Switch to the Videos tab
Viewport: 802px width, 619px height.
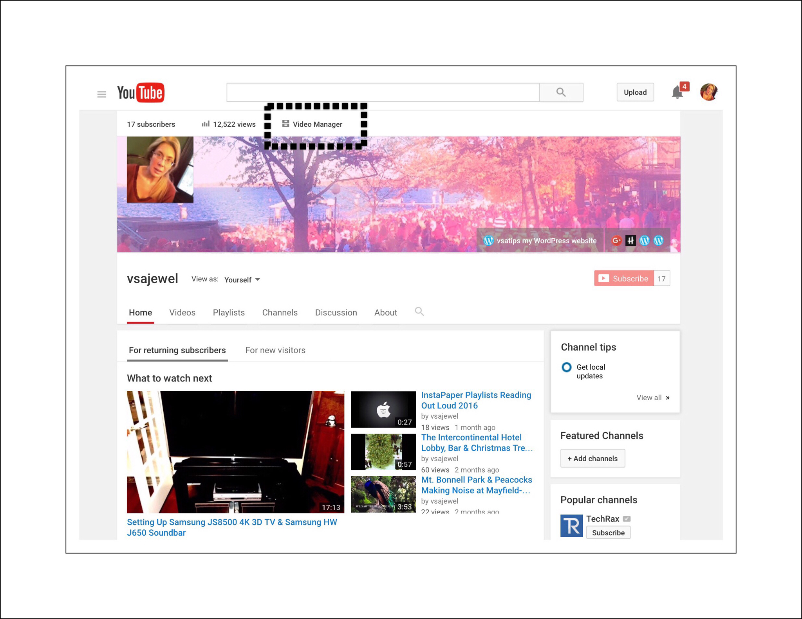coord(182,313)
